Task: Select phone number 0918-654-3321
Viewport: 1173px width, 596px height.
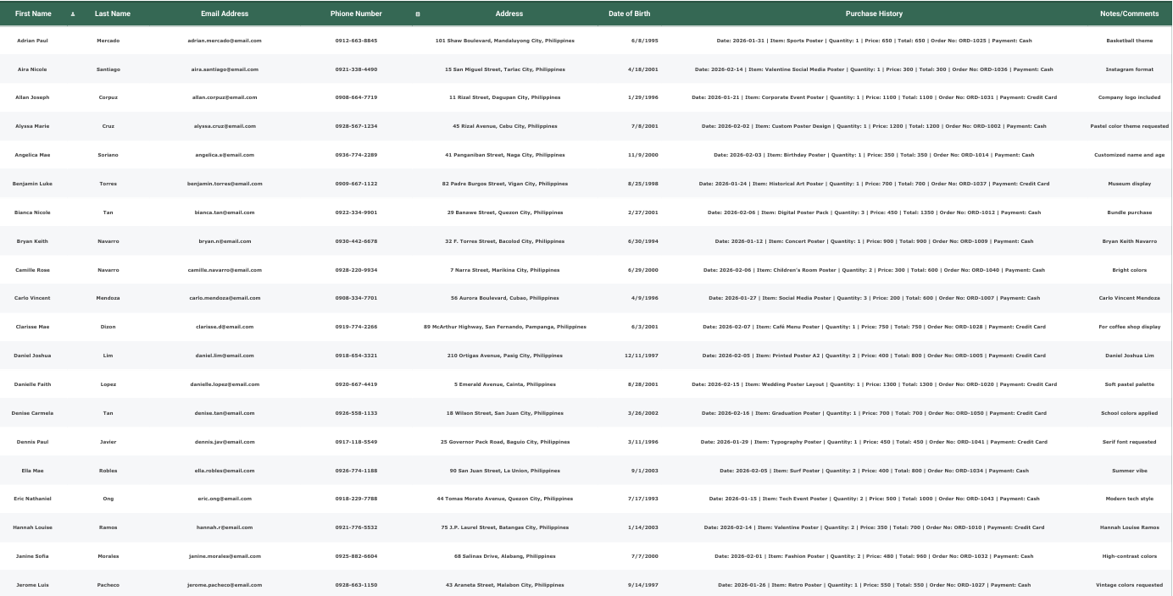Action: [x=356, y=356]
